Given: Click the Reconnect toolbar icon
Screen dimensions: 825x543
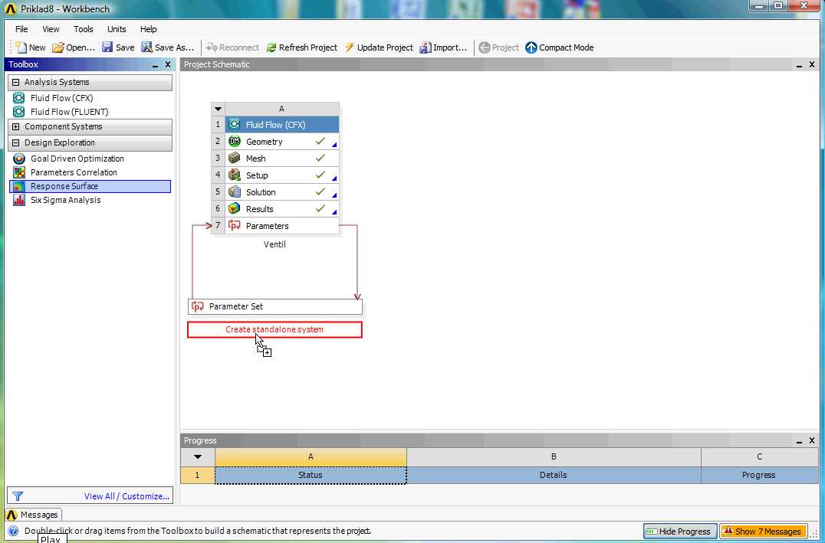Looking at the screenshot, I should pyautogui.click(x=212, y=47).
